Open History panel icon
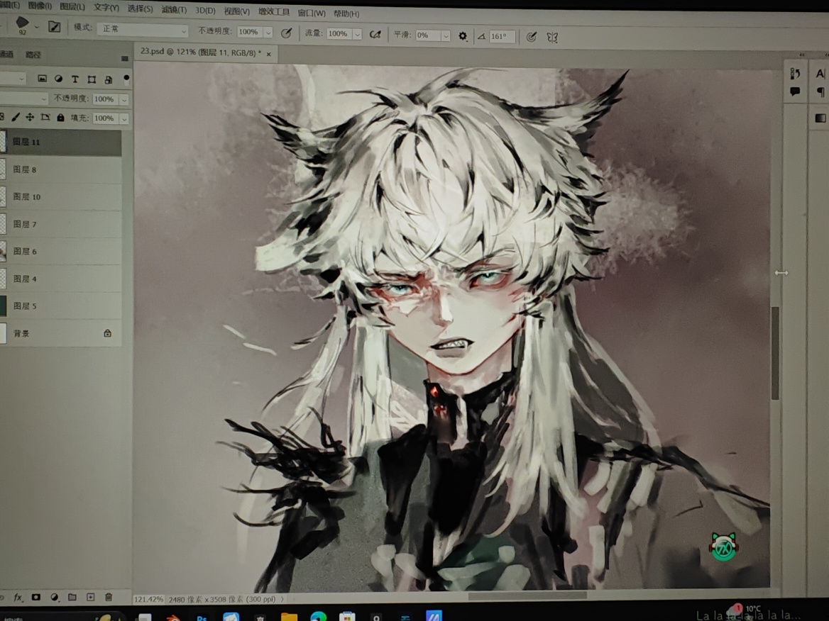The height and width of the screenshot is (621, 829). click(795, 74)
